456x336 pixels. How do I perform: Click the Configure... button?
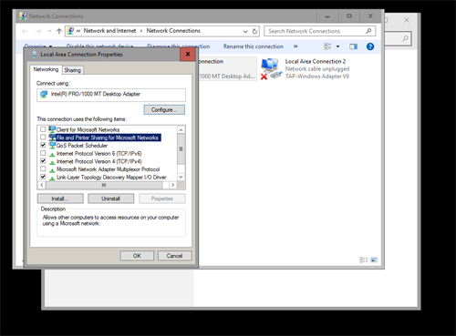pyautogui.click(x=164, y=110)
